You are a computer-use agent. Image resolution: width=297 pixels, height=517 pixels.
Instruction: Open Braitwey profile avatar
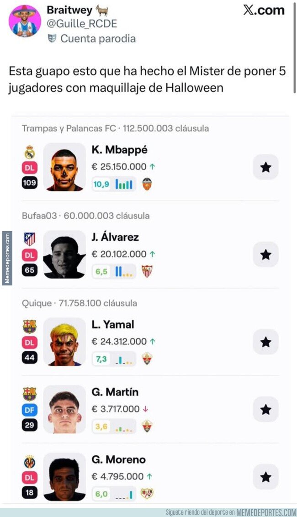25,21
